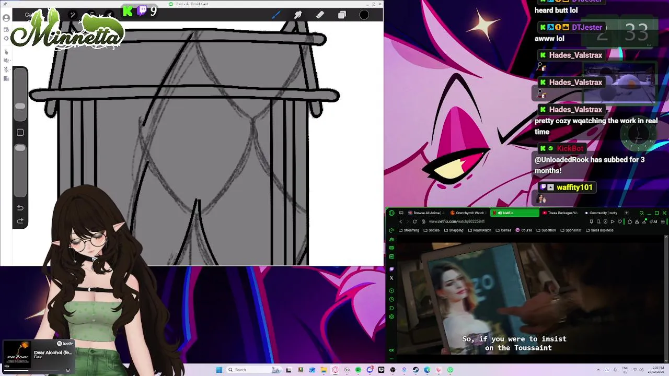Open the Course bookmark
Image resolution: width=669 pixels, height=376 pixels.
[x=524, y=230]
